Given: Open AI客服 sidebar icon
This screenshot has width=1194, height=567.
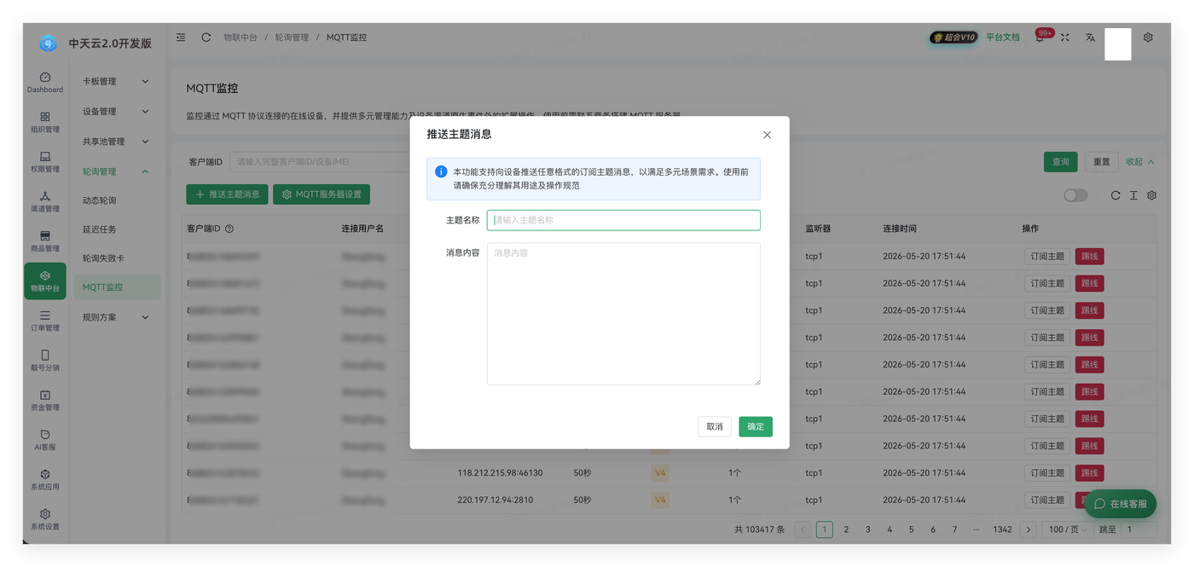Looking at the screenshot, I should tap(45, 440).
